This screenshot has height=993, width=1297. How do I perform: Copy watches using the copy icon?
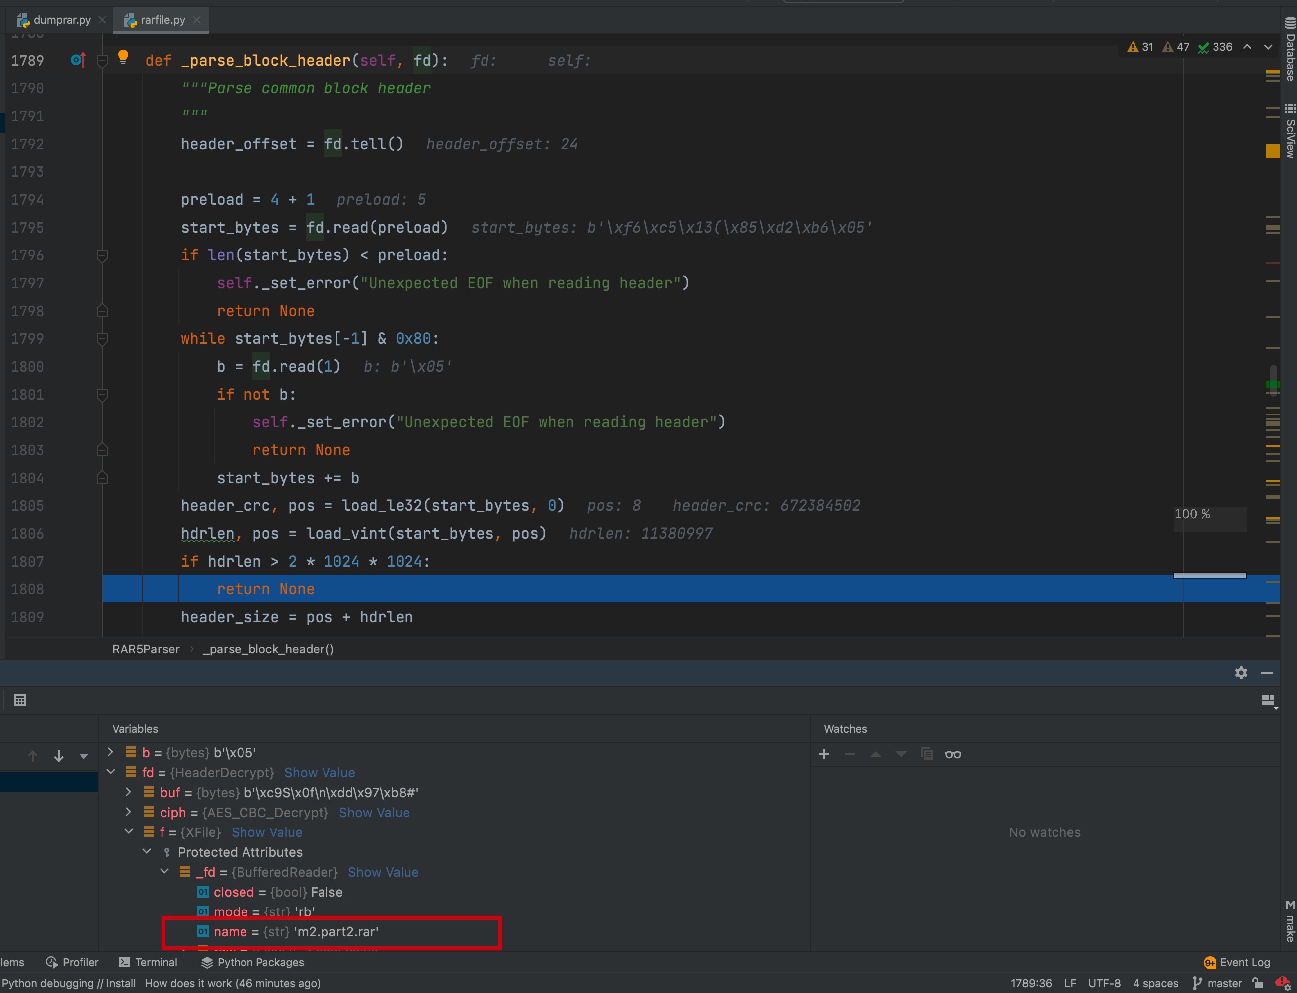[926, 754]
